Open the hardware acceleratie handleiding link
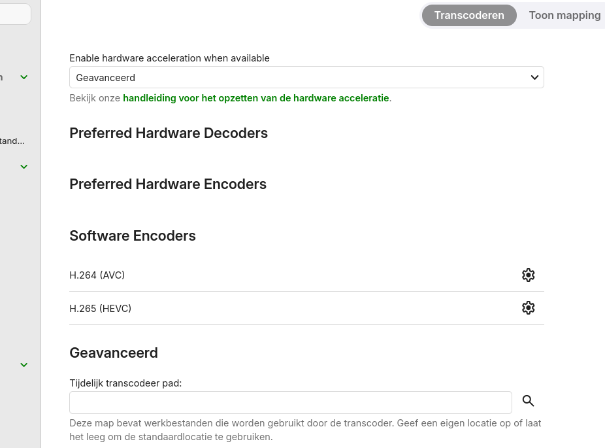This screenshot has width=605, height=448. tap(255, 98)
